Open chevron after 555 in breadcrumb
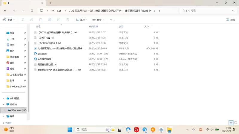 click(x=65, y=11)
